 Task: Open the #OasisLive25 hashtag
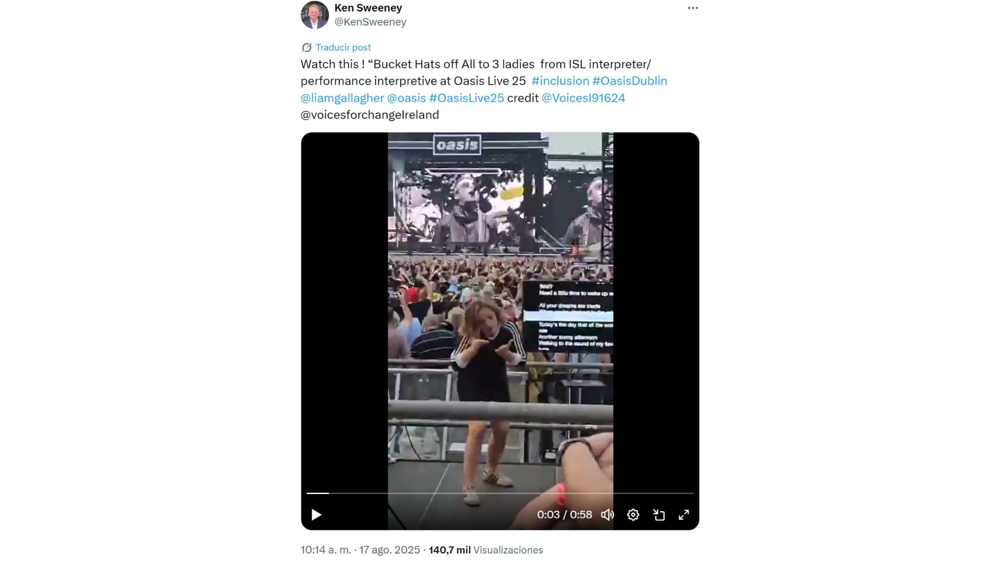(x=466, y=98)
